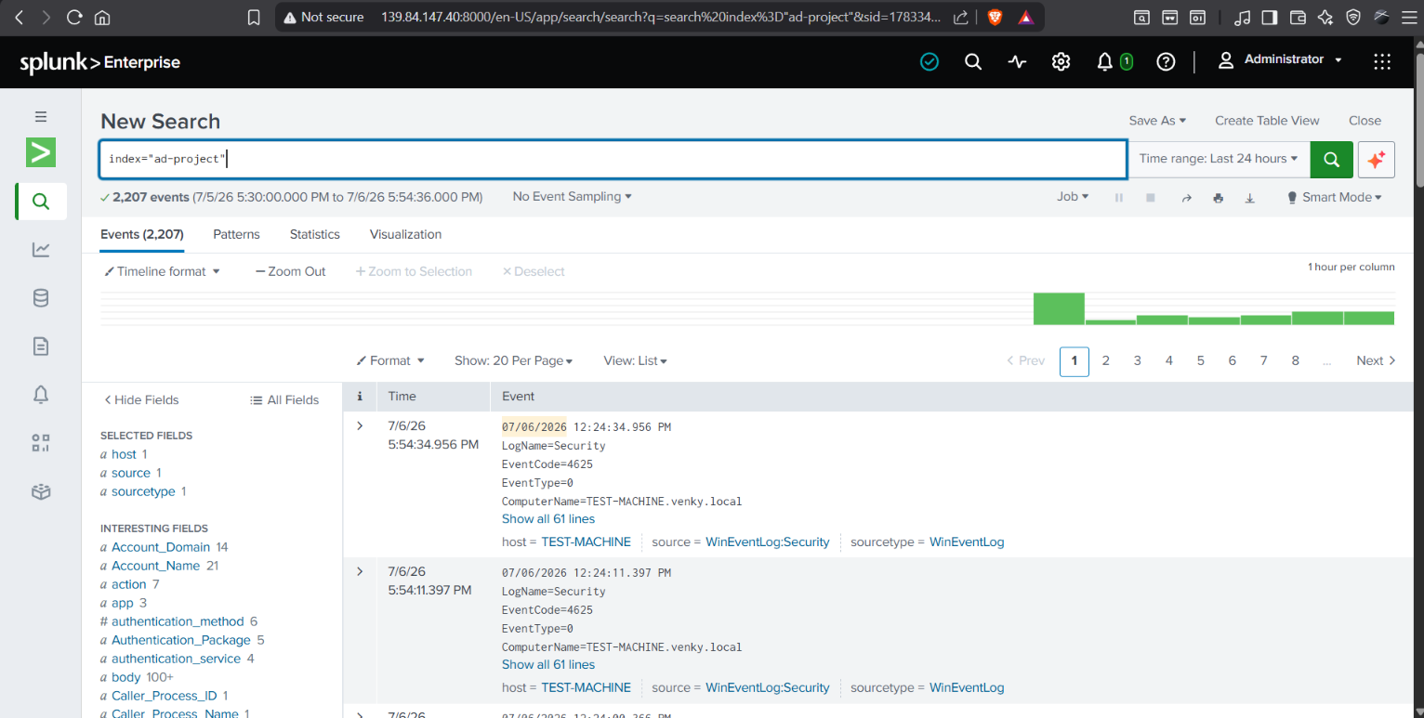This screenshot has height=718, width=1424.
Task: Open the sidebar reports document icon
Action: pos(41,346)
